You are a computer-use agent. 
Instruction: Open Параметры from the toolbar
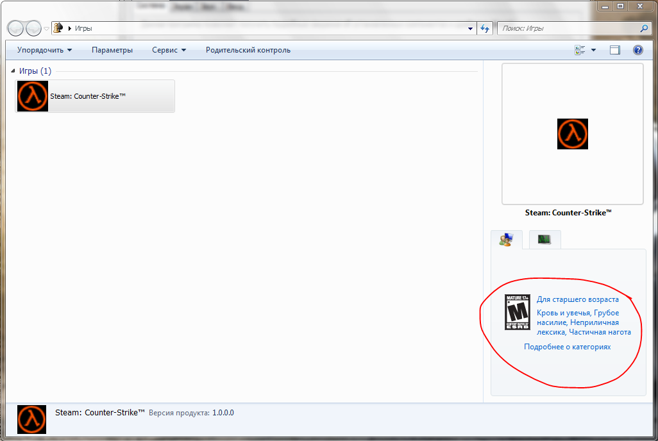click(112, 50)
